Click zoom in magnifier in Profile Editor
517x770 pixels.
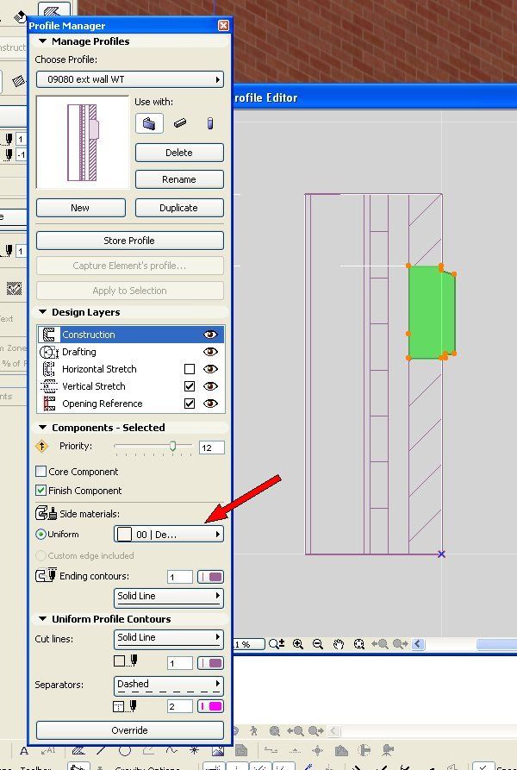coord(297,644)
